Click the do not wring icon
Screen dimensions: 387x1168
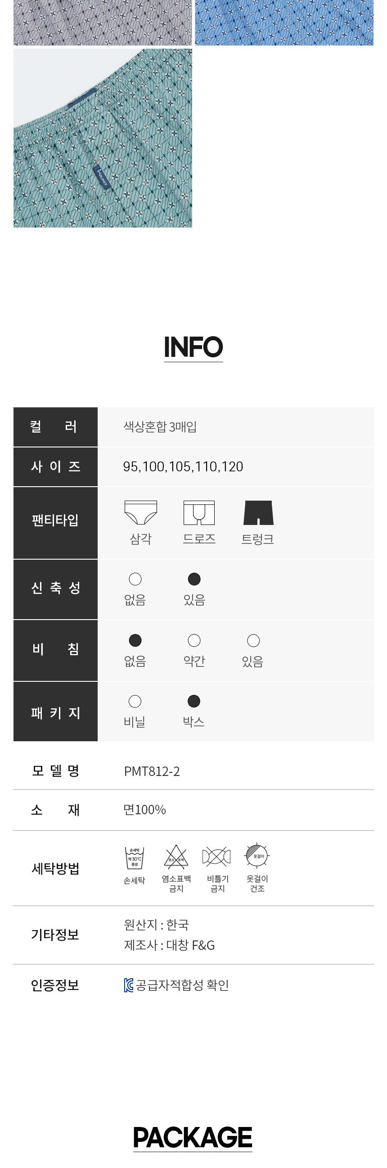[x=216, y=857]
